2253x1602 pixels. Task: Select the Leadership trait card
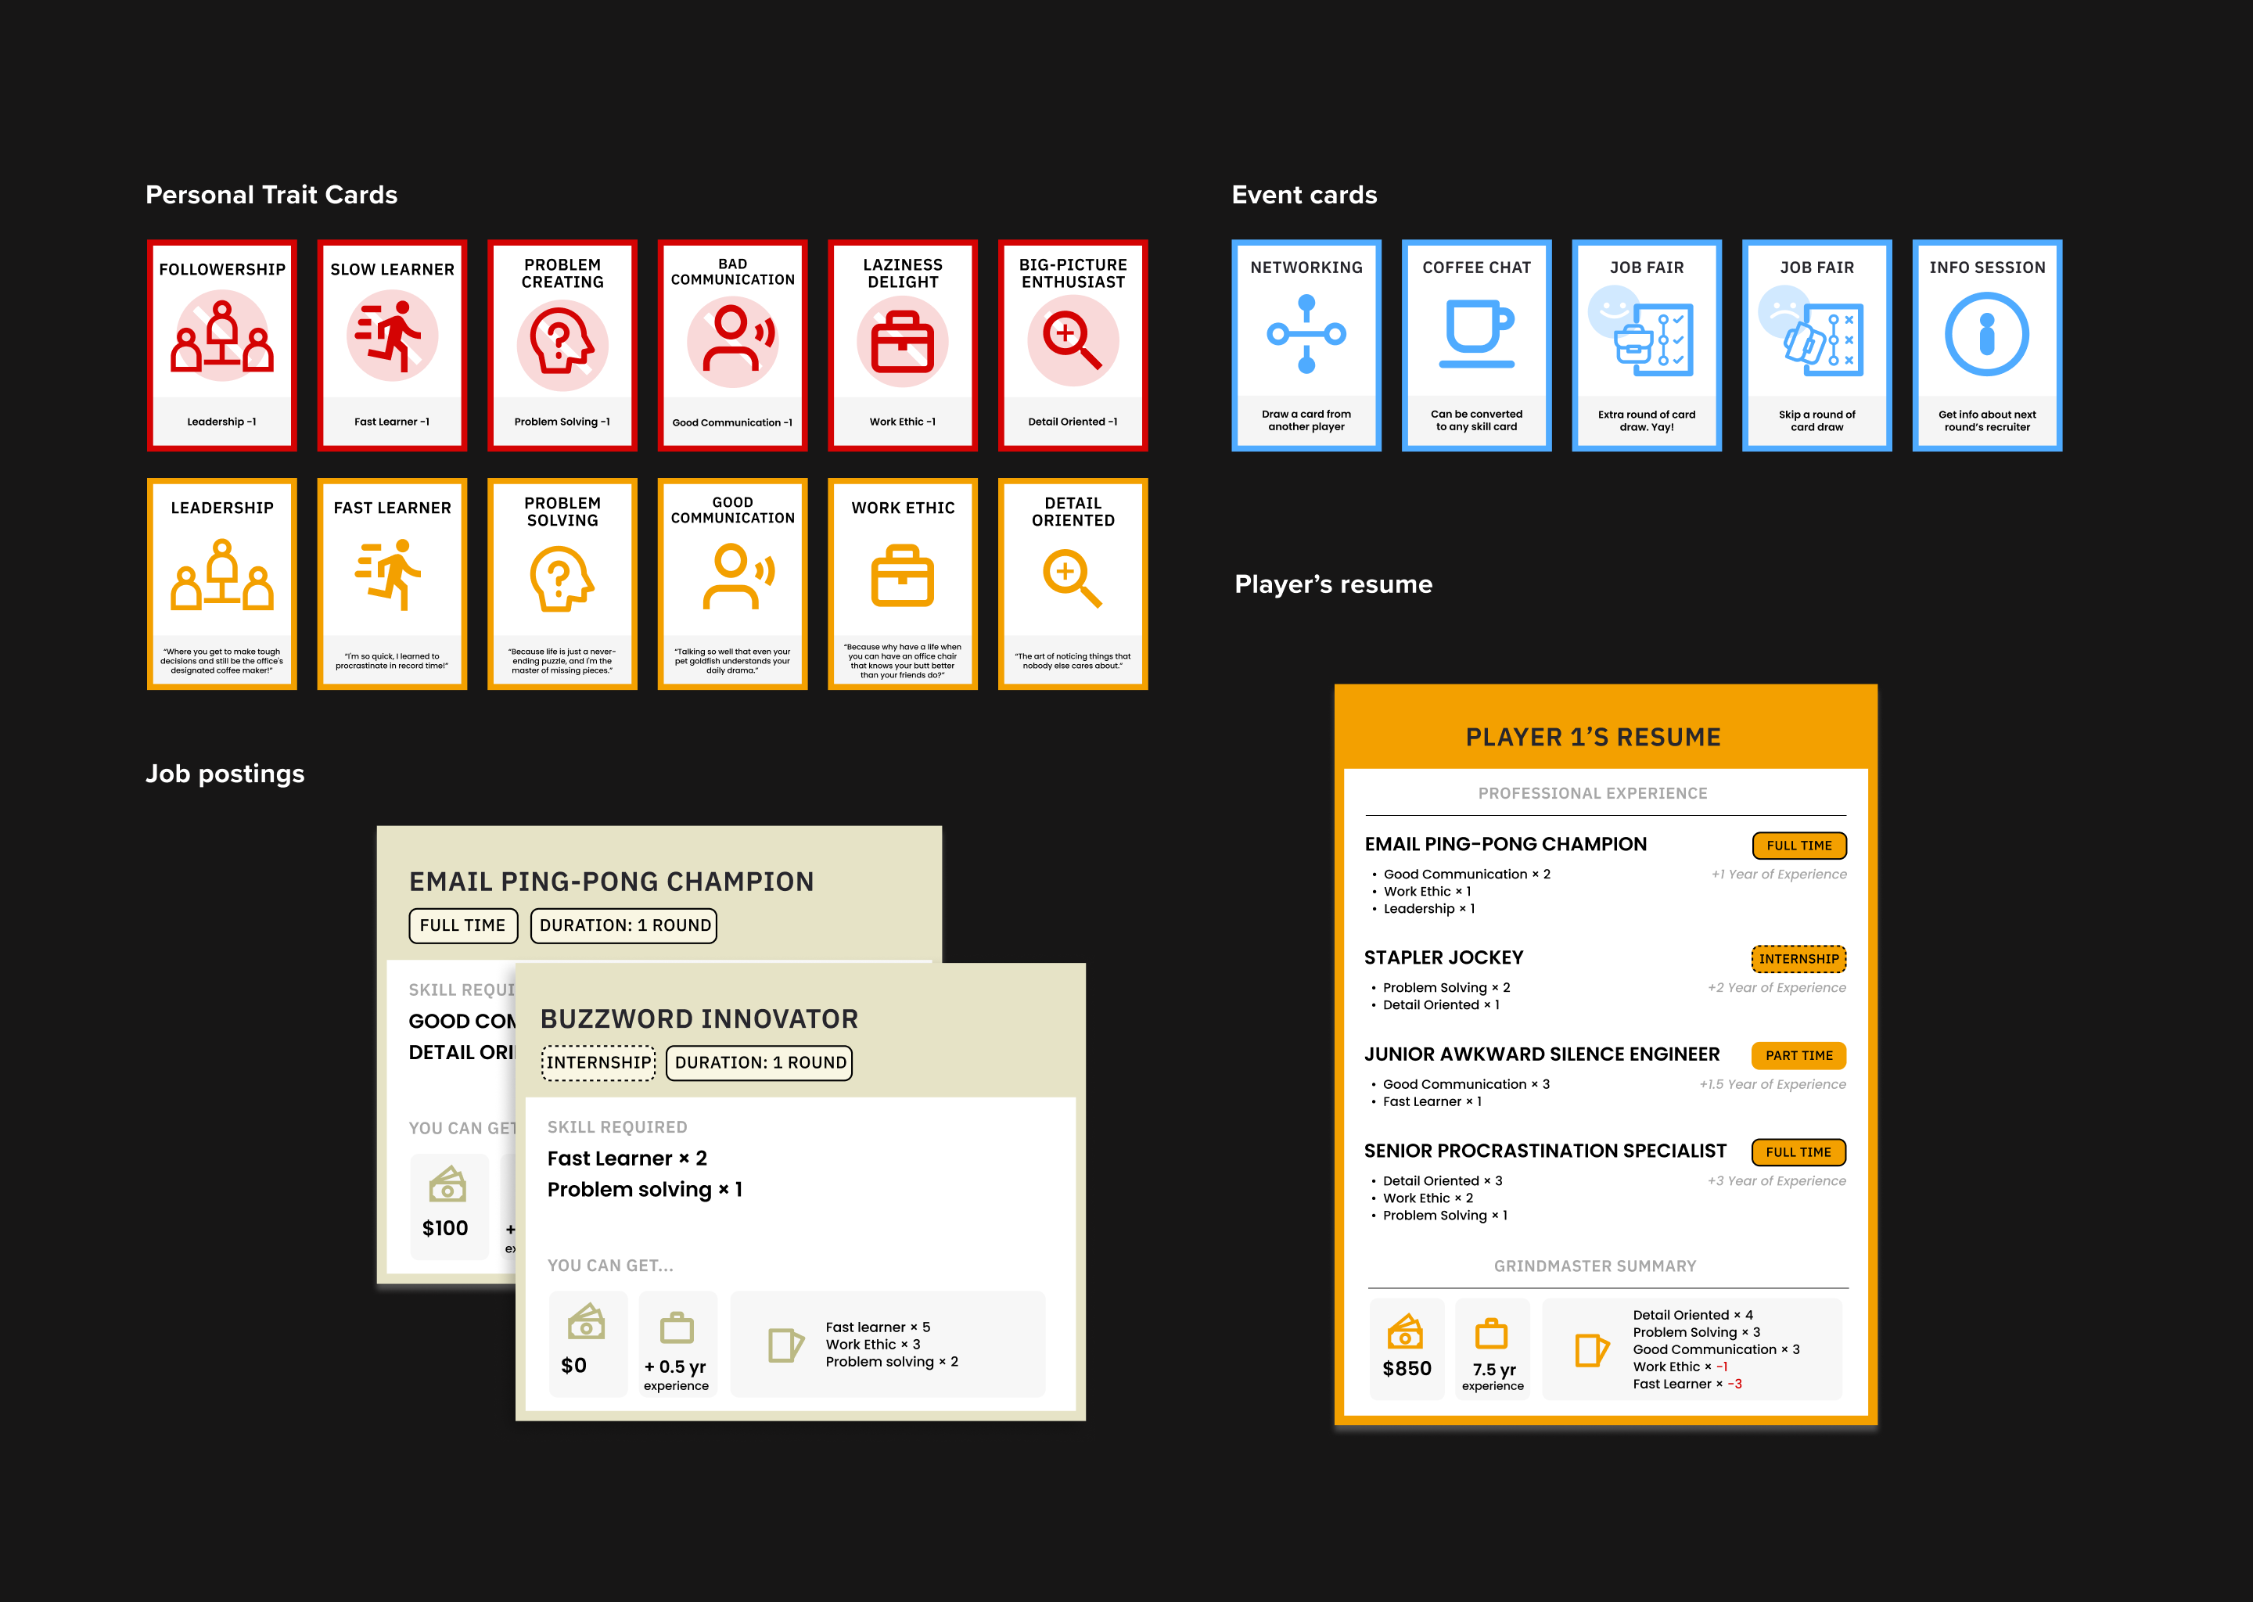(x=222, y=584)
